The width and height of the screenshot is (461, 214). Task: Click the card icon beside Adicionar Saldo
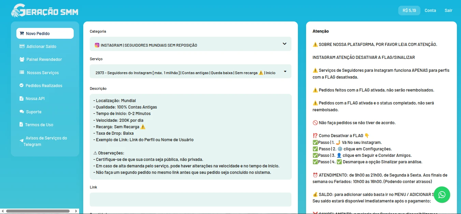click(22, 46)
